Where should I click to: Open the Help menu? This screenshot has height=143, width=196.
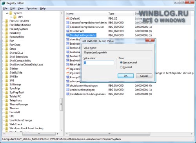[43, 9]
